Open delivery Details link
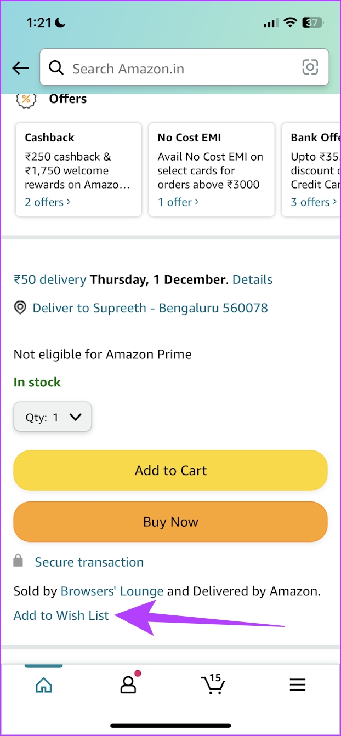 (x=252, y=279)
